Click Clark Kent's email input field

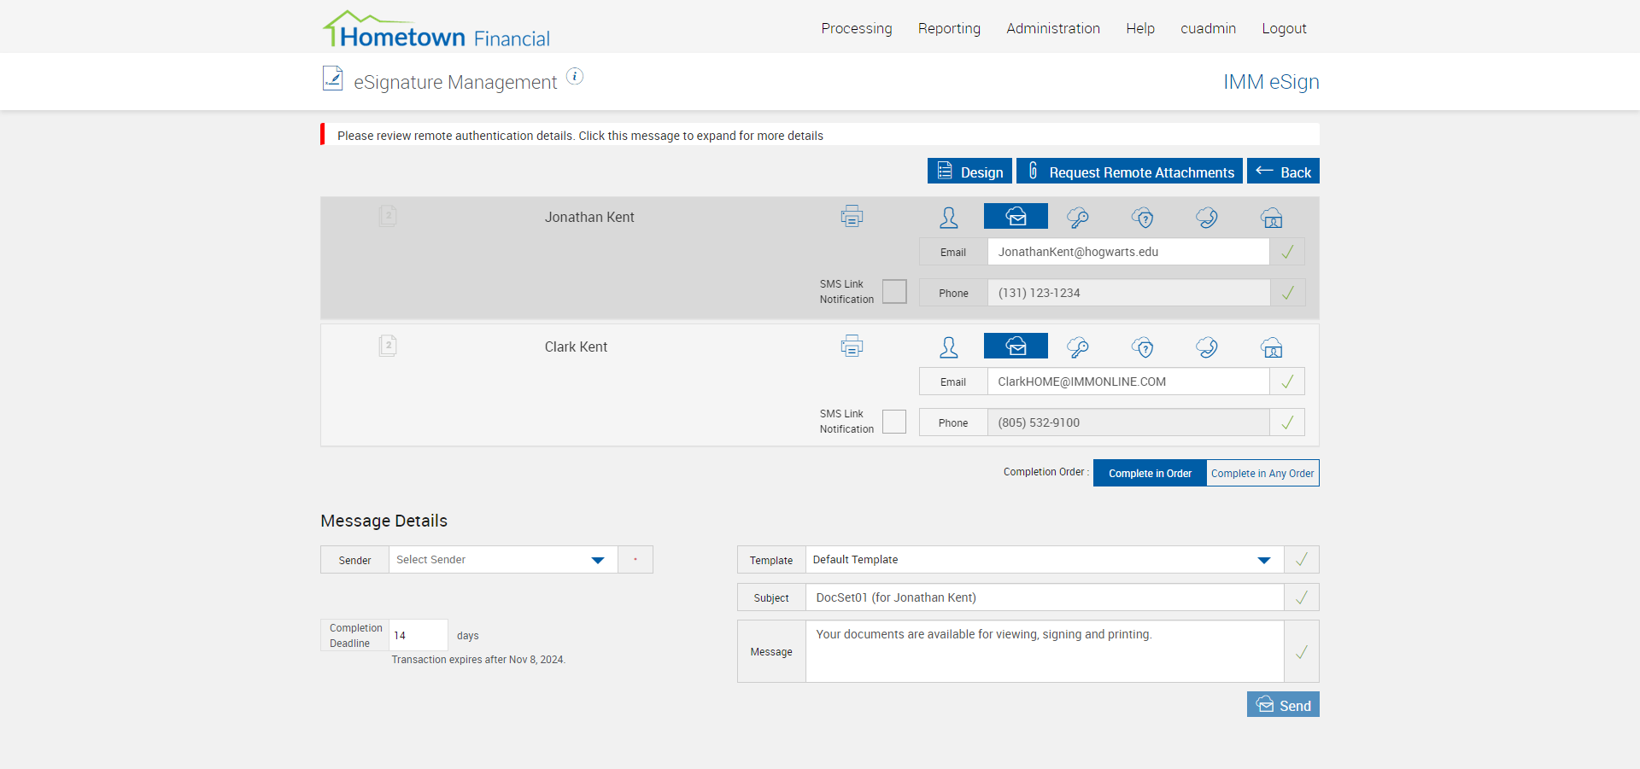point(1128,382)
